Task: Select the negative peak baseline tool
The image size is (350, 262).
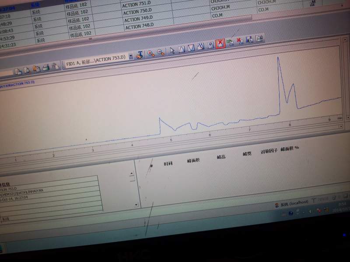Action: click(x=191, y=48)
